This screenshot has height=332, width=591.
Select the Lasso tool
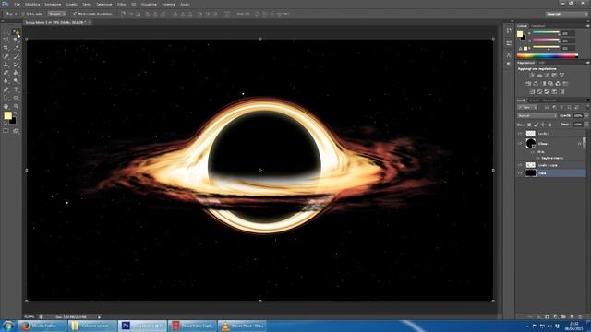tap(6, 40)
